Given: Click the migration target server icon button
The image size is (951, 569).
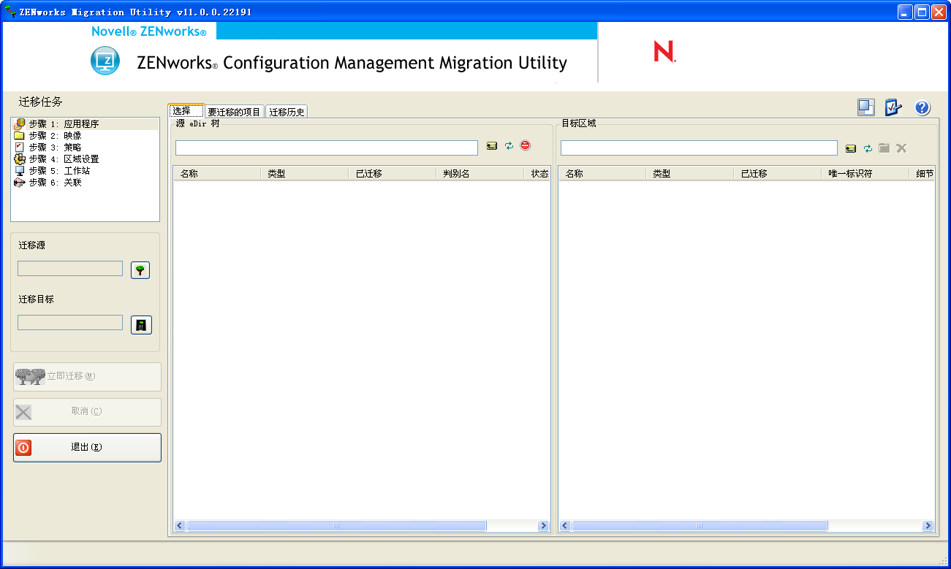Looking at the screenshot, I should pyautogui.click(x=141, y=325).
